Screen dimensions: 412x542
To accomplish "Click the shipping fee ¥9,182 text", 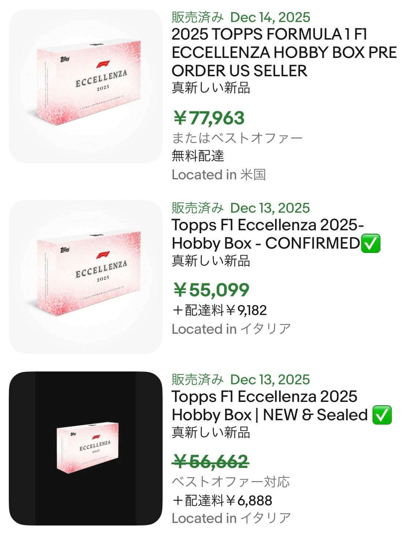I will [219, 310].
